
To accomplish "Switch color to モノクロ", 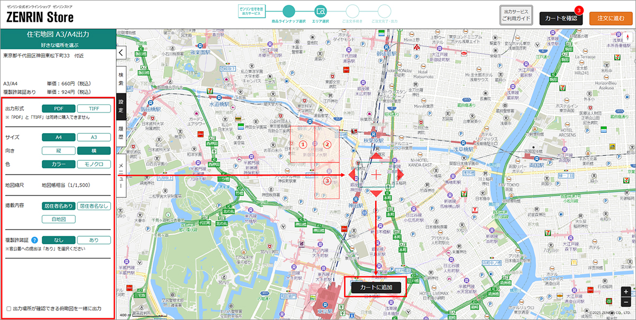I will point(94,164).
